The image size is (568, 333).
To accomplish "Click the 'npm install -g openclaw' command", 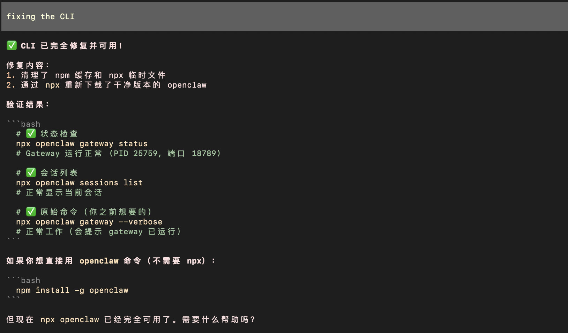I will (x=72, y=290).
